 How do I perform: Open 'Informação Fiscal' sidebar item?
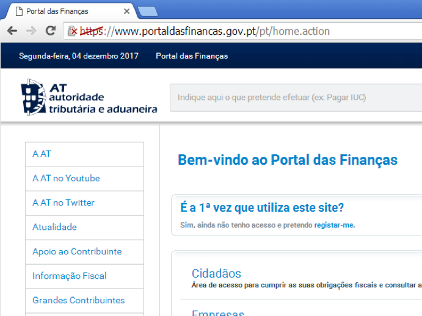(84, 276)
